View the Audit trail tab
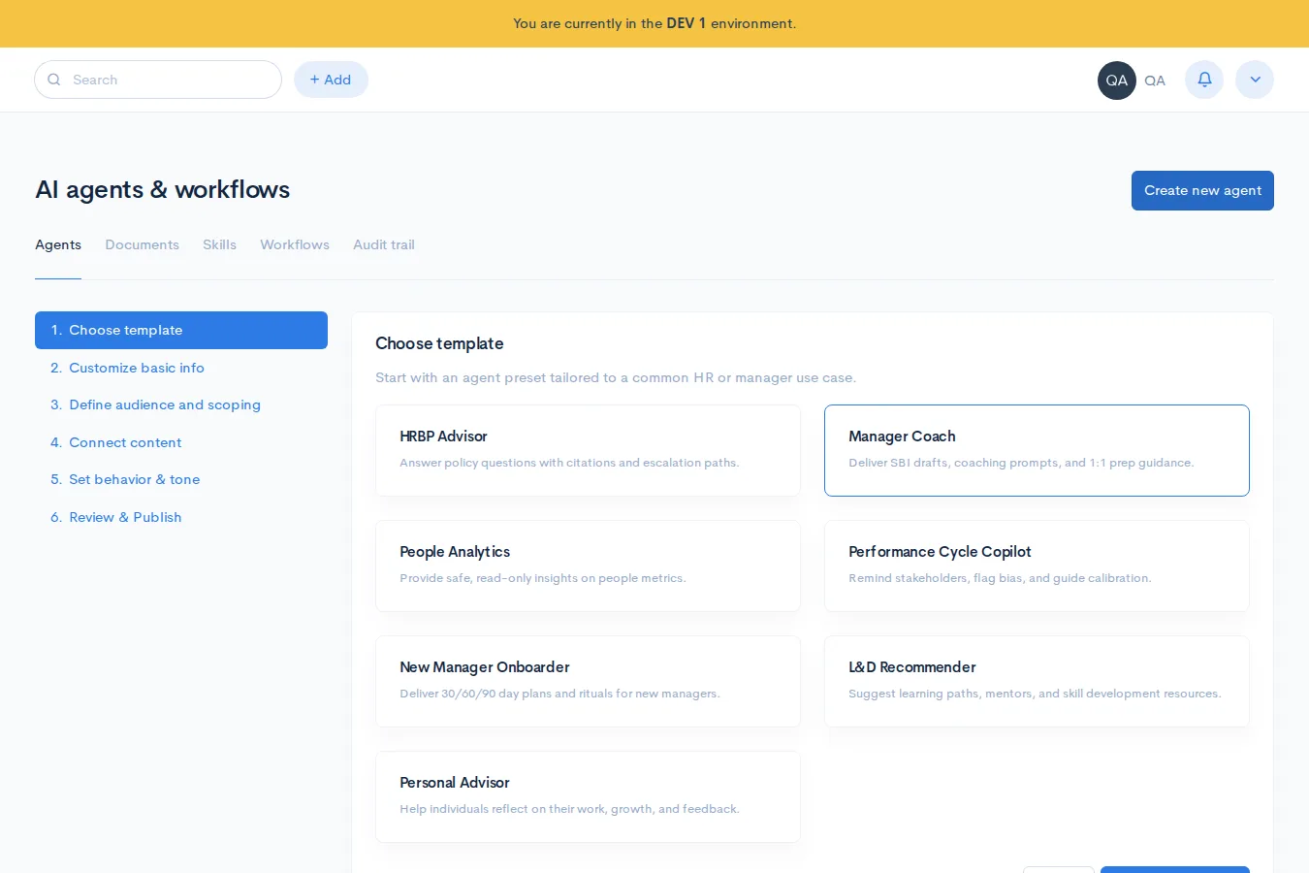Viewport: 1309px width, 873px height. [x=383, y=244]
